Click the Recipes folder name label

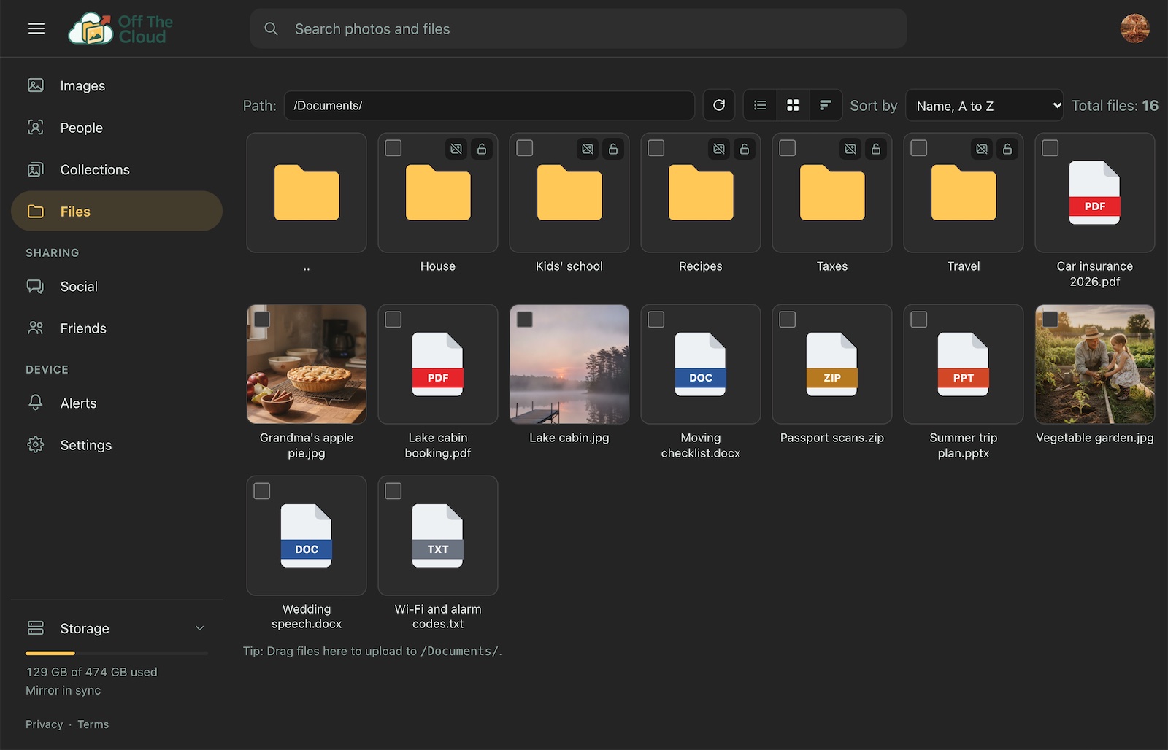(701, 266)
